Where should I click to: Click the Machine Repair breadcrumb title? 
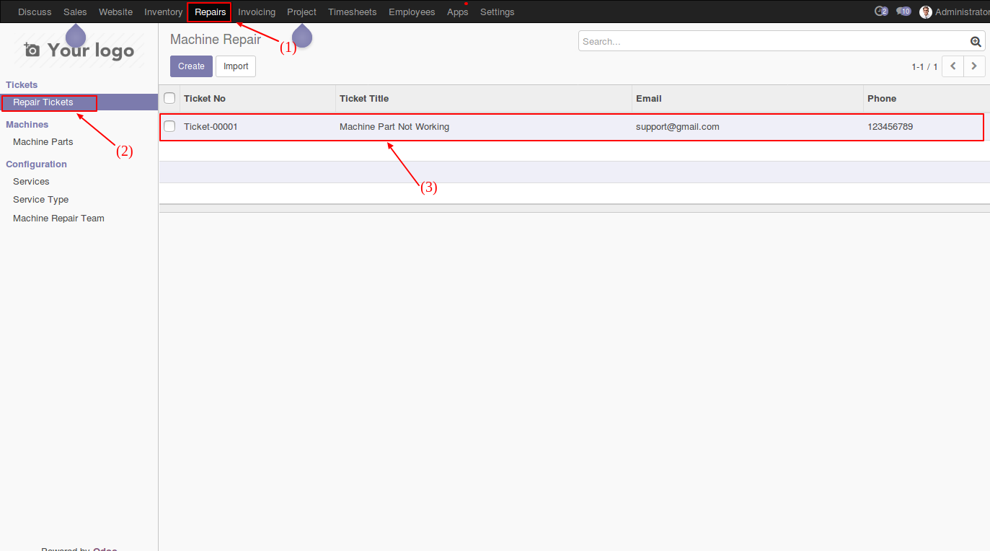pos(216,40)
